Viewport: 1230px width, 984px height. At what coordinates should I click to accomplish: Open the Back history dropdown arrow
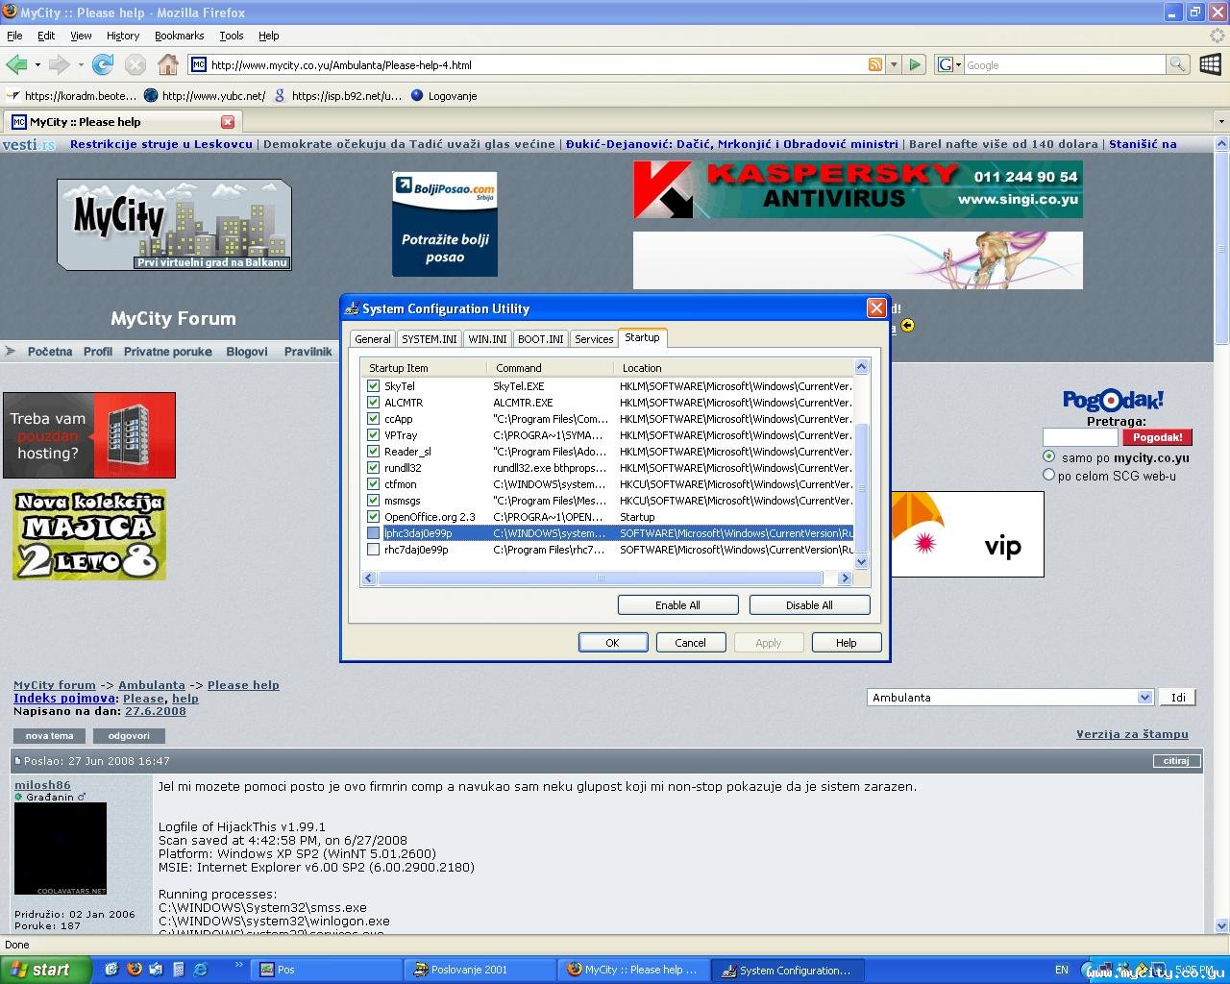(37, 65)
